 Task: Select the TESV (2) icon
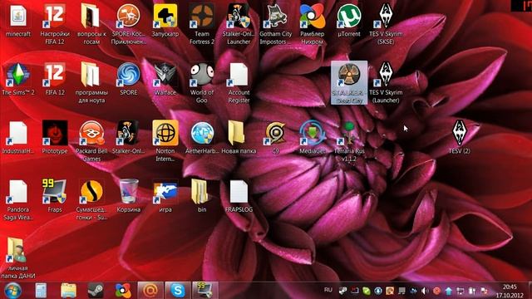pyautogui.click(x=460, y=138)
